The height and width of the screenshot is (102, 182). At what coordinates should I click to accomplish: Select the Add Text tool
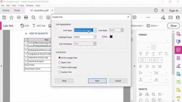[39, 26]
